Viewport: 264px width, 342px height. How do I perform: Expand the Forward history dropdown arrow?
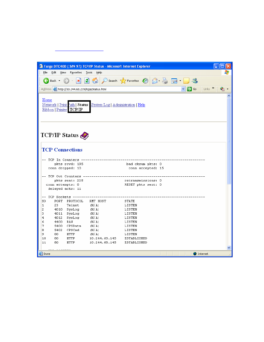tap(72, 81)
